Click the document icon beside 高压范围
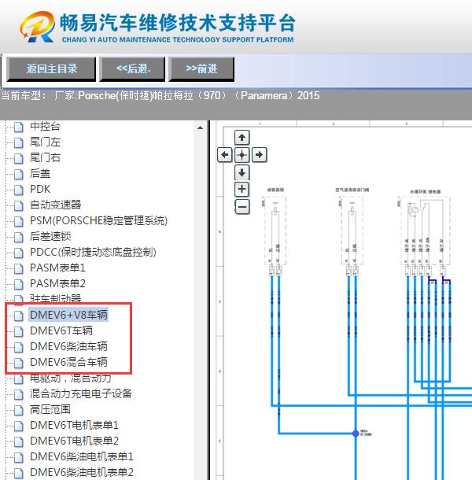 pos(19,410)
